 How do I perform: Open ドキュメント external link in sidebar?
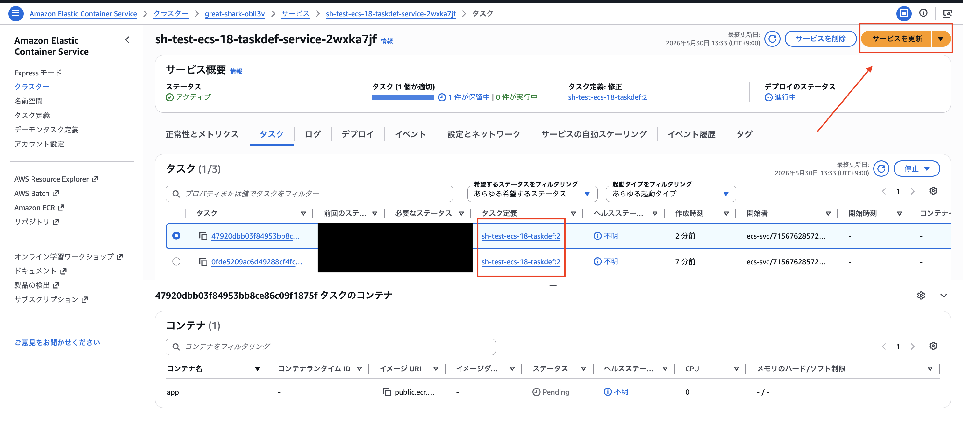pos(40,271)
